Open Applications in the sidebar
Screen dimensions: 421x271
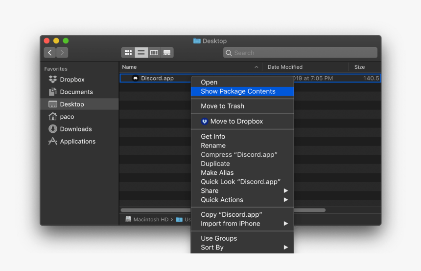click(x=79, y=141)
